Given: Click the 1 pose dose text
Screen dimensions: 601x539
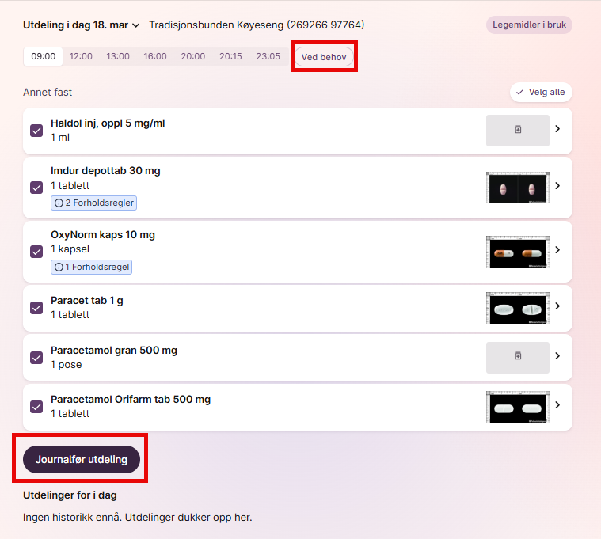Looking at the screenshot, I should click(x=67, y=365).
